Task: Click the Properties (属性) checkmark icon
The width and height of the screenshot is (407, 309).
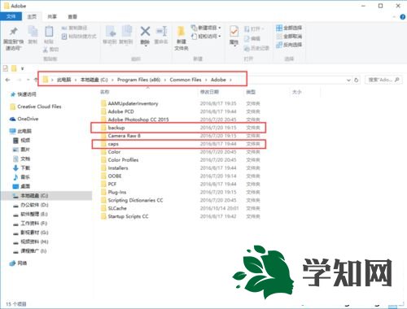Action: [x=234, y=32]
